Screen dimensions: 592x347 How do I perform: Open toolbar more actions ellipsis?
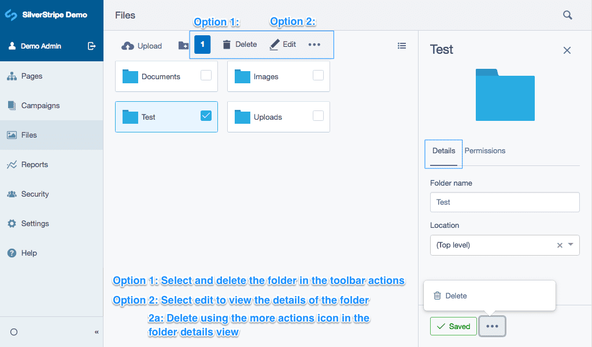coord(314,45)
